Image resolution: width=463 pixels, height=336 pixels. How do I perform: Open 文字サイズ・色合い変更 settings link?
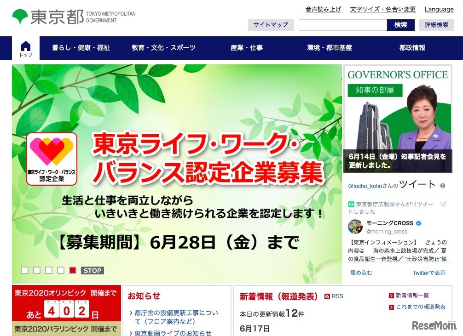click(383, 10)
